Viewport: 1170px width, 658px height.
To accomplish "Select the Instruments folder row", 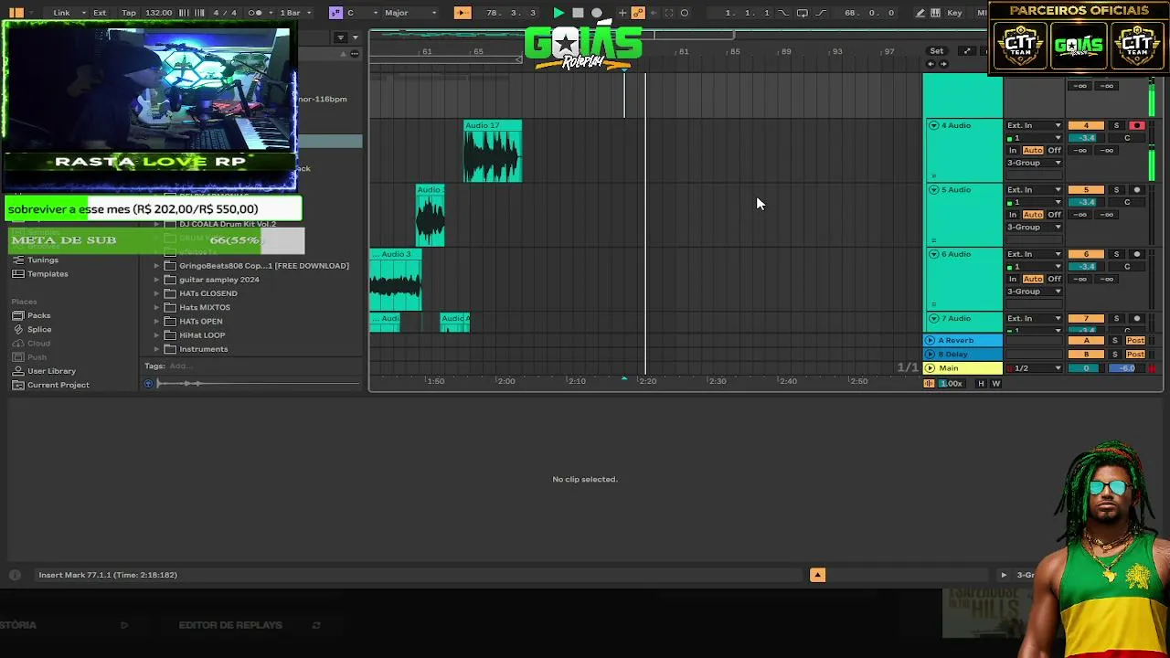I will click(x=253, y=349).
